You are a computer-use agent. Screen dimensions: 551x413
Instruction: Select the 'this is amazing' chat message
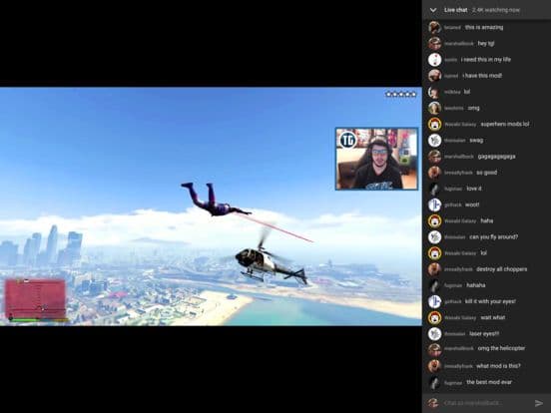[484, 27]
